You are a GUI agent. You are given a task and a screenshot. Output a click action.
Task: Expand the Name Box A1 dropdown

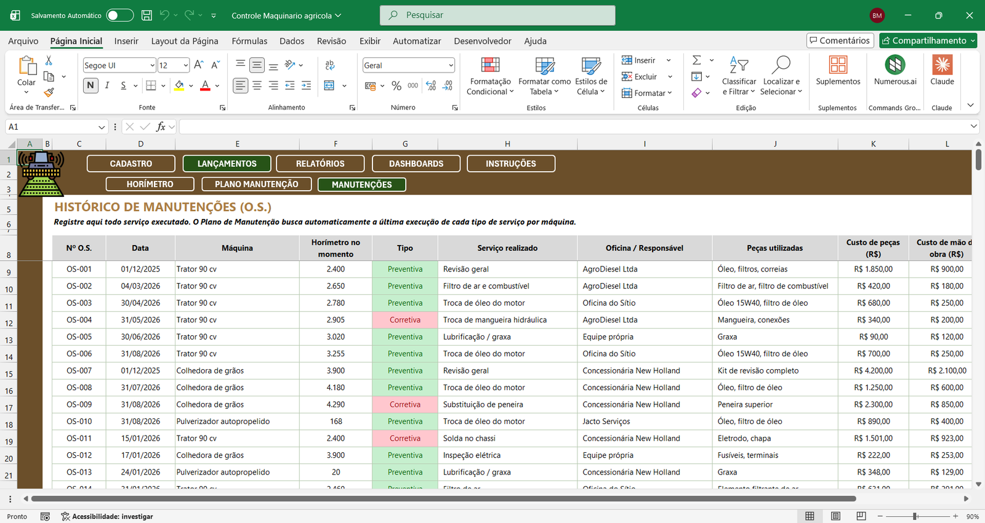pos(102,127)
